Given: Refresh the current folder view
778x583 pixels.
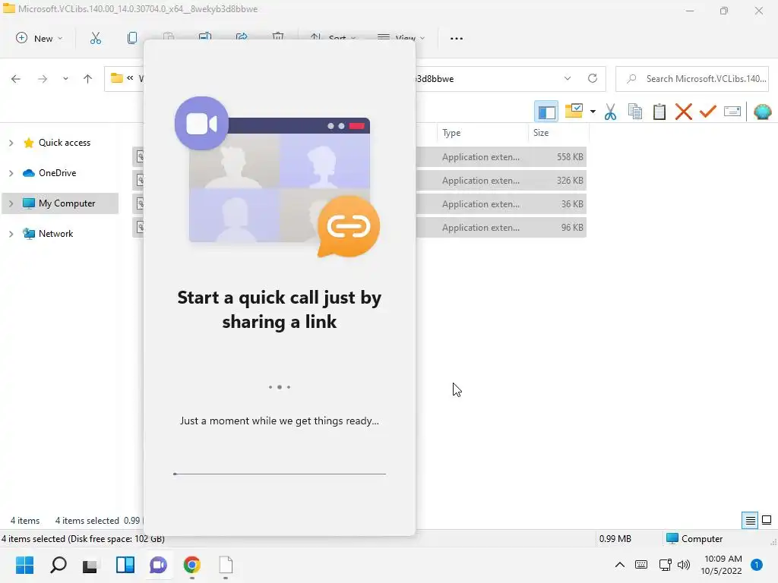Looking at the screenshot, I should 593,78.
